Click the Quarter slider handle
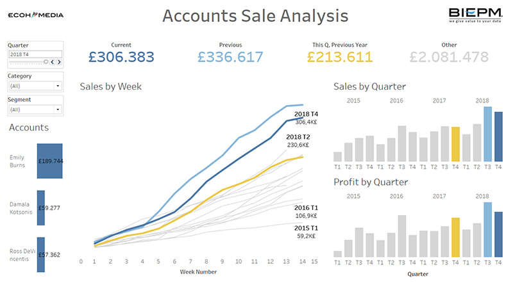 [x=46, y=61]
